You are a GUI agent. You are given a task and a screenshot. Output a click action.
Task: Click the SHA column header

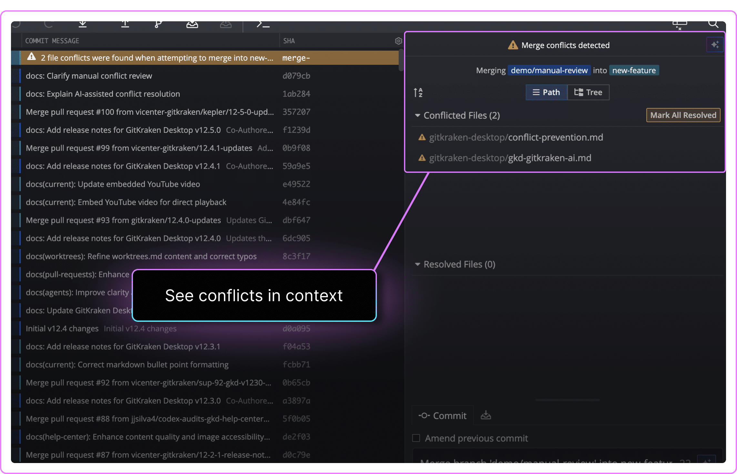pos(289,41)
